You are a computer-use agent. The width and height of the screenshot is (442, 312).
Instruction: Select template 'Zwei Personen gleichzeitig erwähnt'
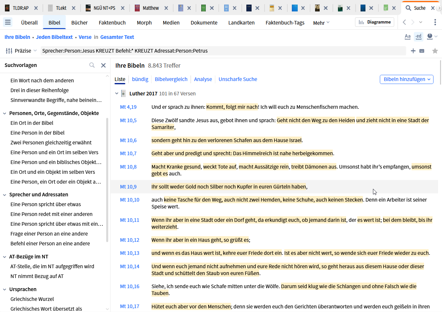click(x=51, y=142)
